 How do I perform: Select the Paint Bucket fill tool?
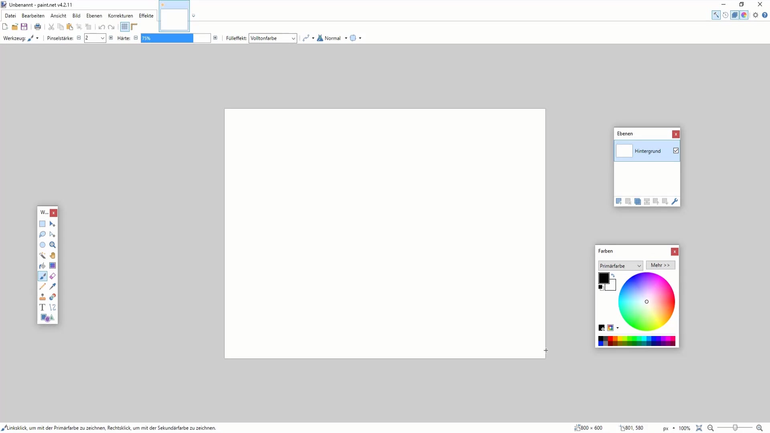pyautogui.click(x=43, y=266)
